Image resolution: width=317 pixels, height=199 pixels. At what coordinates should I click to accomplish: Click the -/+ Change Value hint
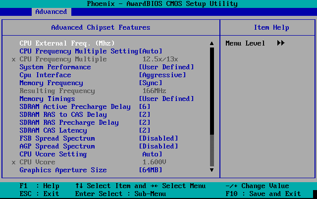(258, 186)
